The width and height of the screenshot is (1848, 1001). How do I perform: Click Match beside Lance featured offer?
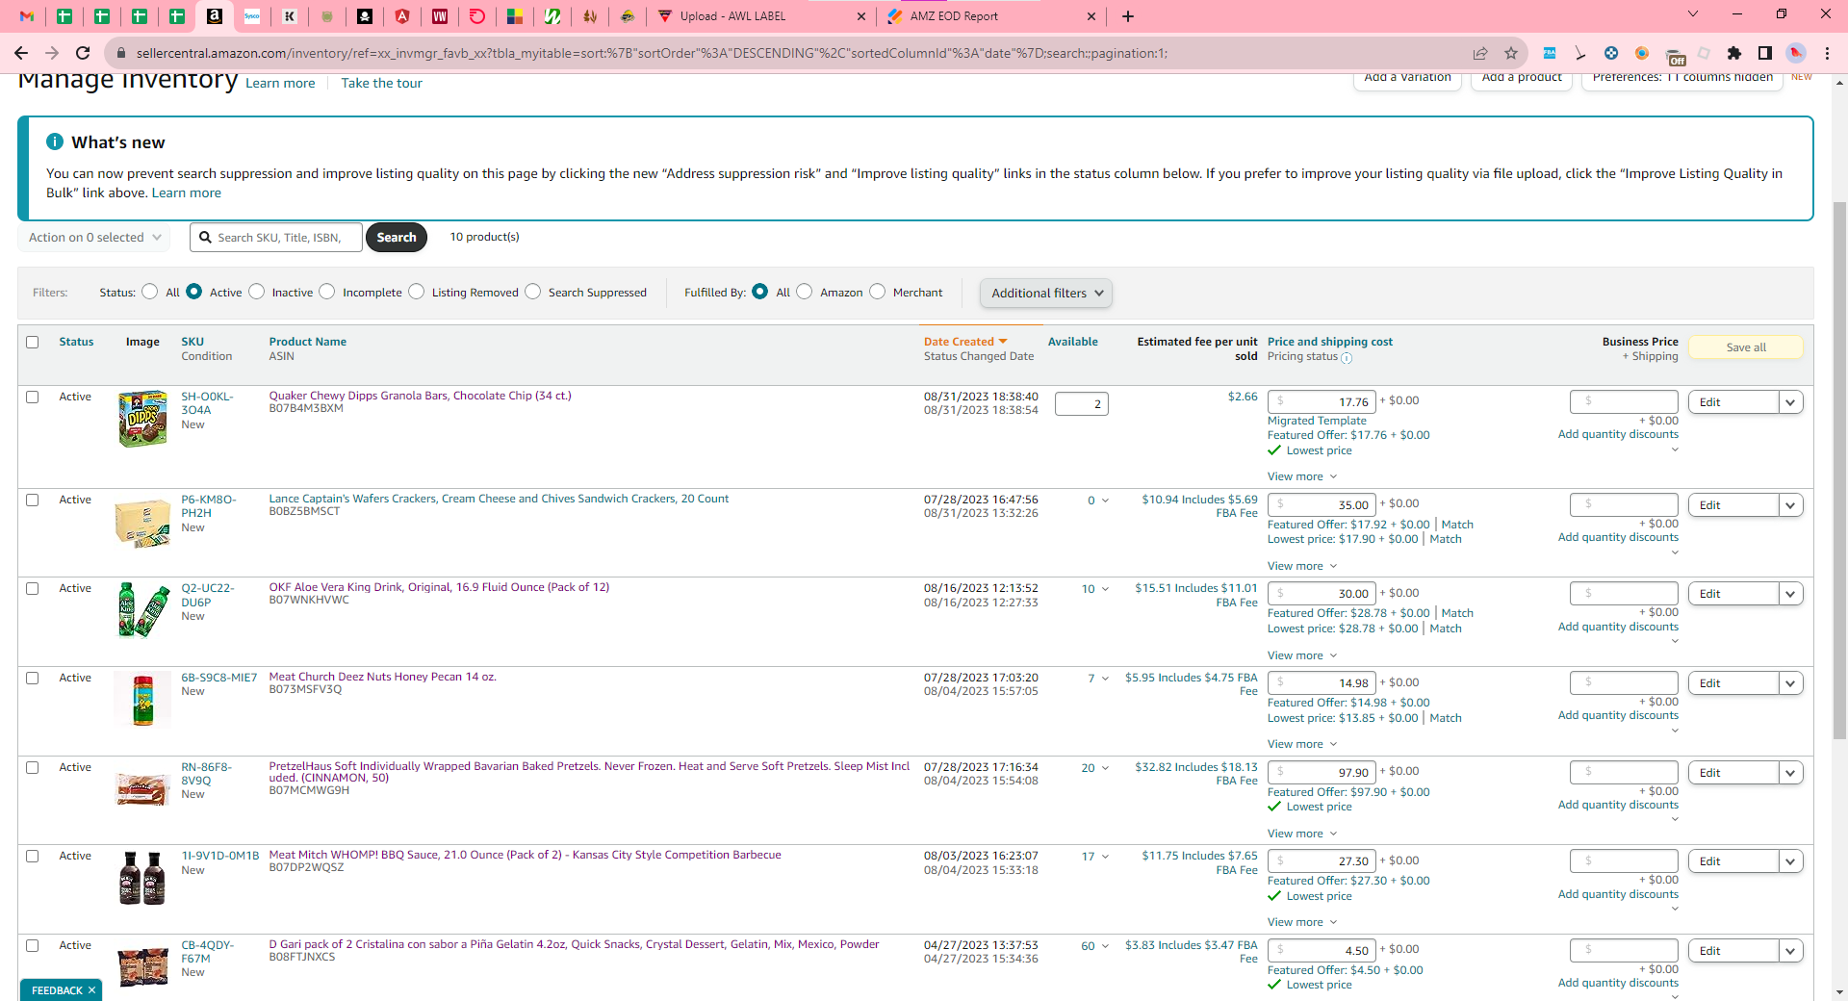(x=1457, y=525)
